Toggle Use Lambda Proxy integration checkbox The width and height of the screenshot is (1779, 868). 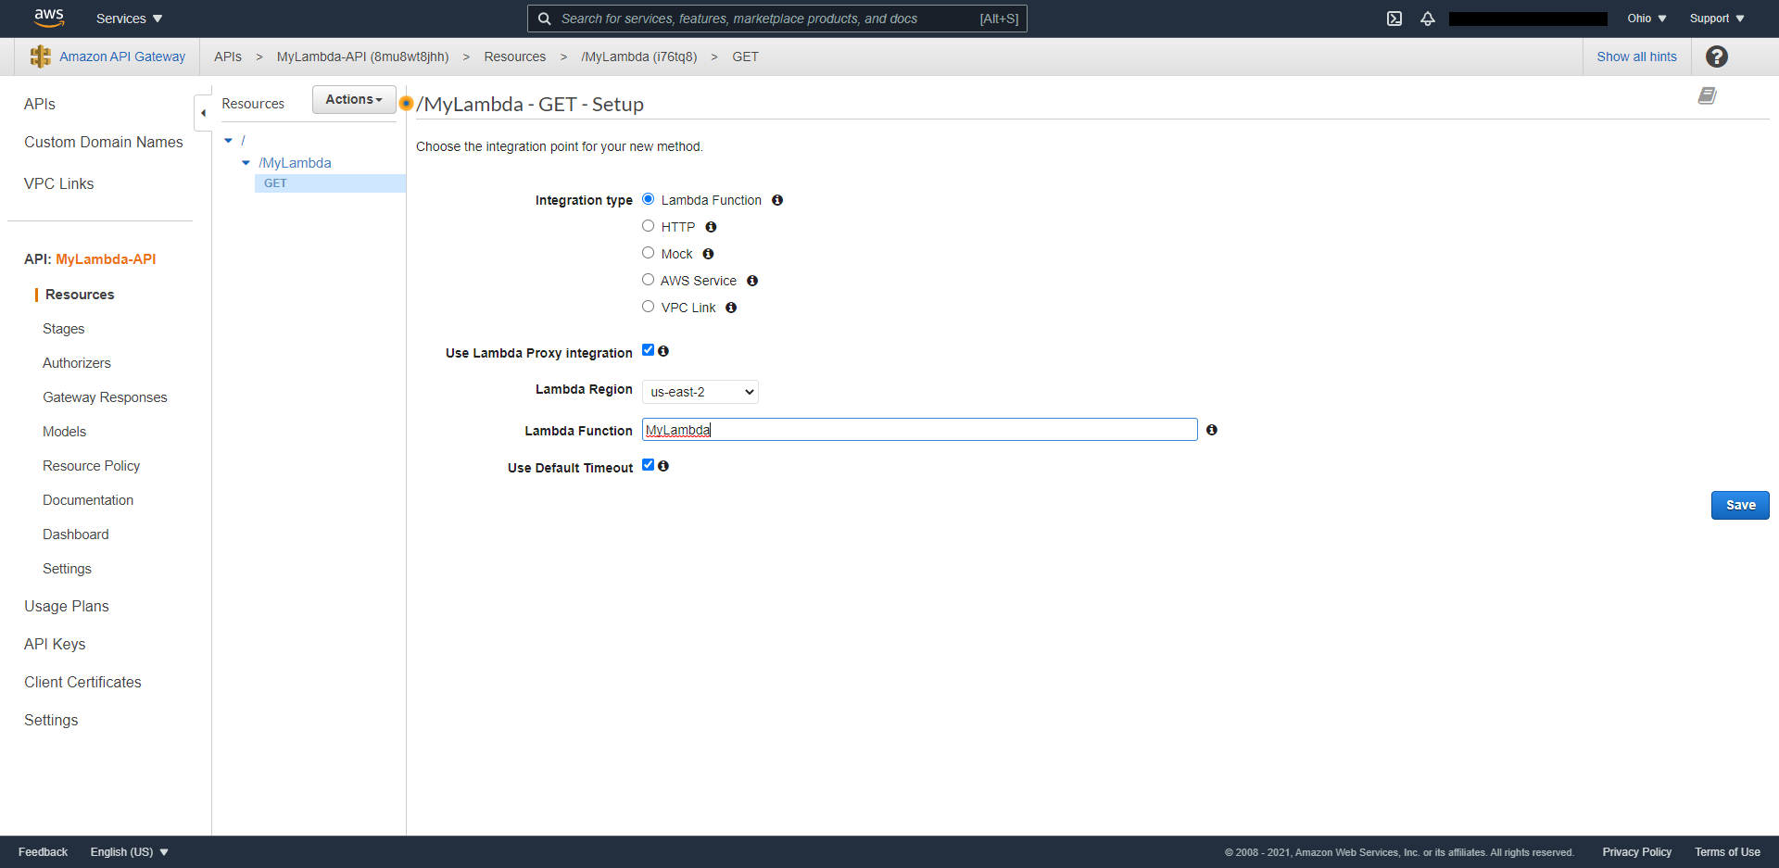(x=649, y=350)
